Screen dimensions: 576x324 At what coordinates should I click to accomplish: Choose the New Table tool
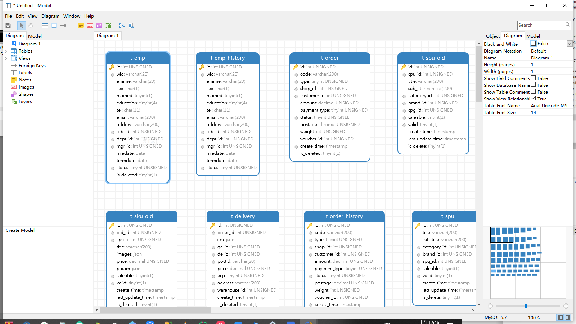tap(45, 26)
